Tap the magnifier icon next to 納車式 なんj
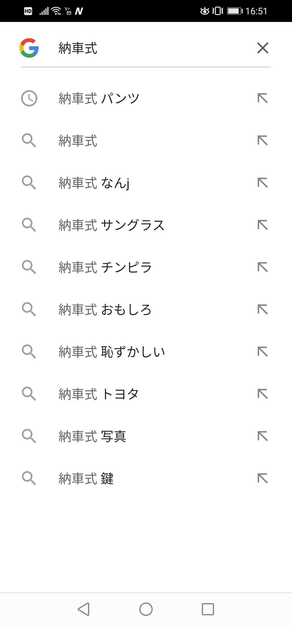 point(29,183)
